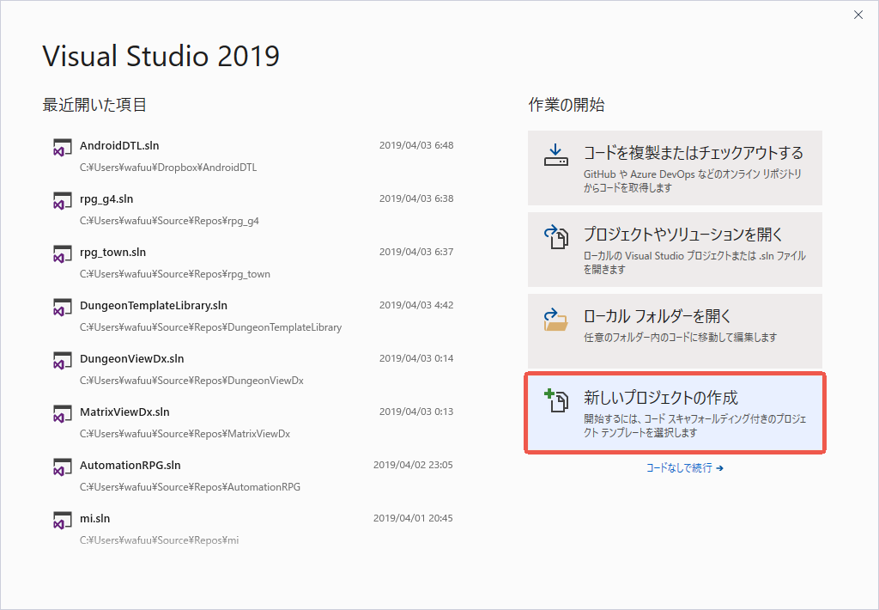Image resolution: width=879 pixels, height=610 pixels.
Task: Click the create new project plus icon
Action: pyautogui.click(x=556, y=400)
